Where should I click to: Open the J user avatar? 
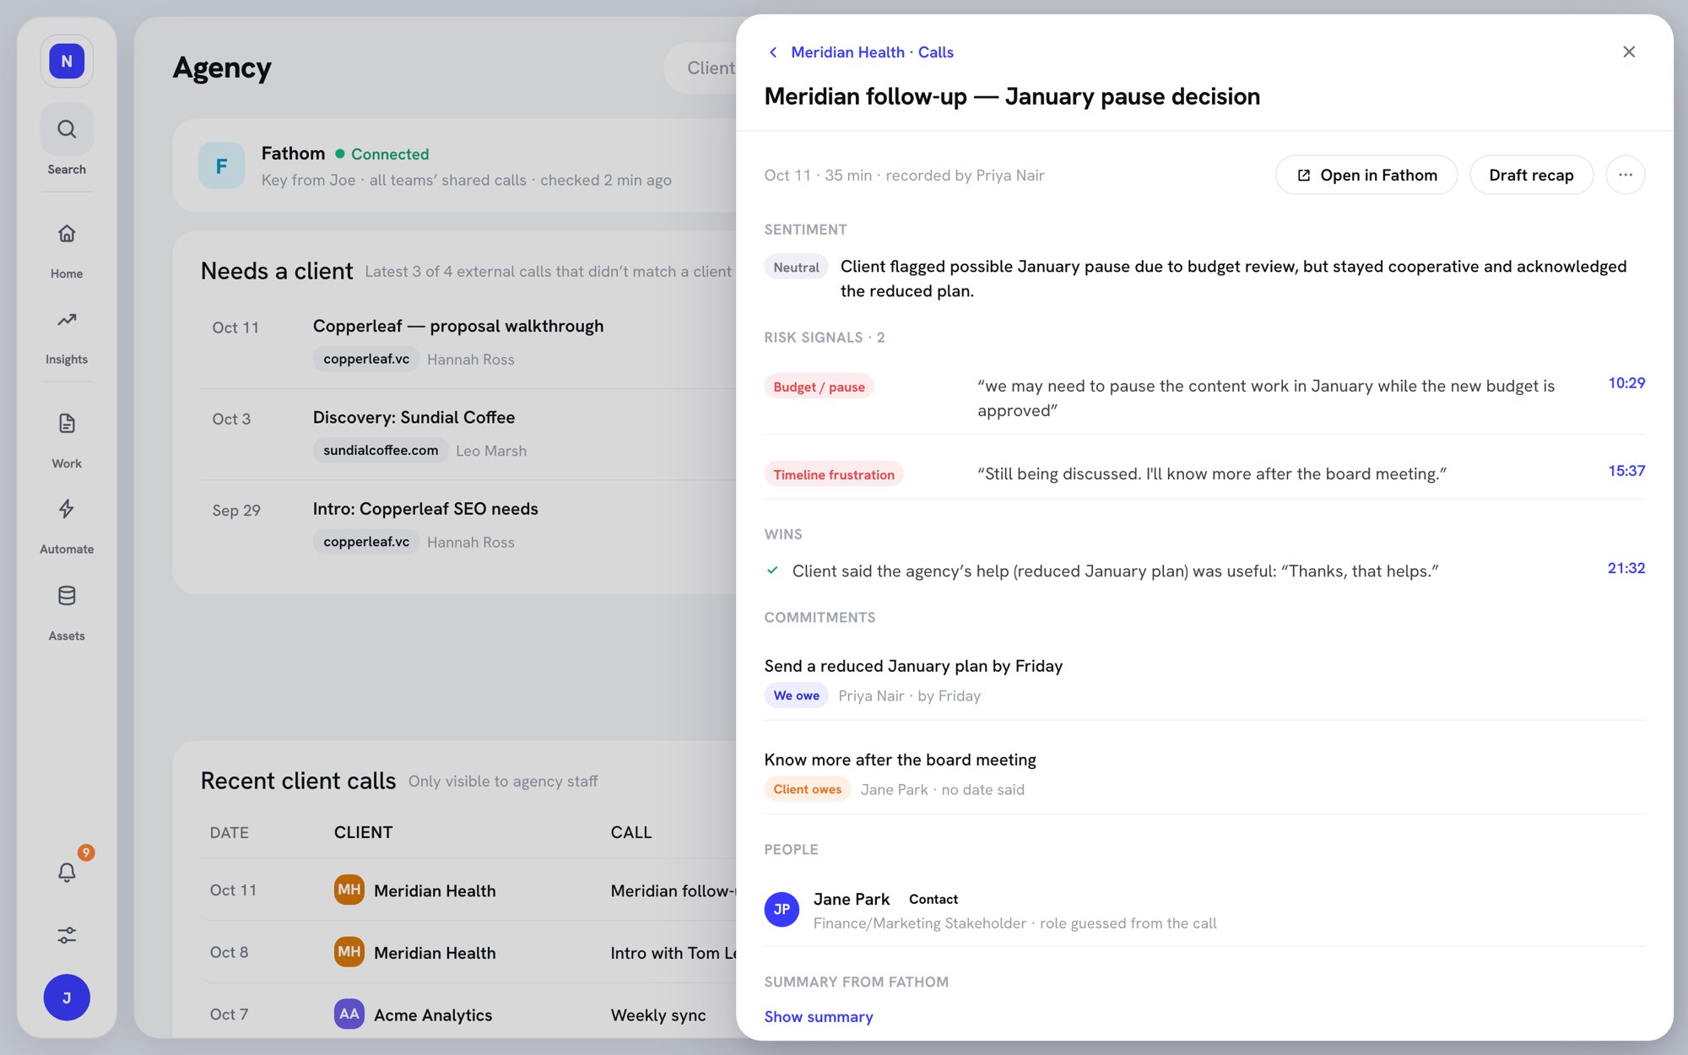pyautogui.click(x=67, y=998)
